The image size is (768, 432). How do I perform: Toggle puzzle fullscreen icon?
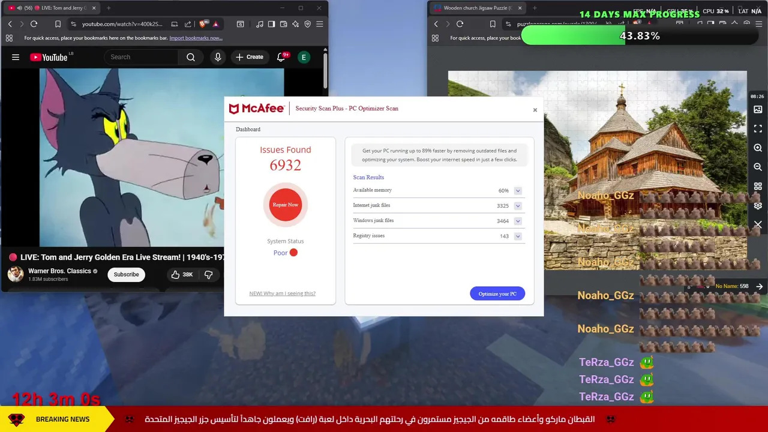(758, 128)
